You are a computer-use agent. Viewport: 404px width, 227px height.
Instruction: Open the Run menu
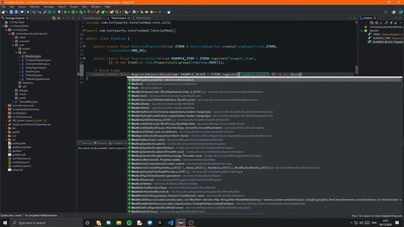pos(84,7)
